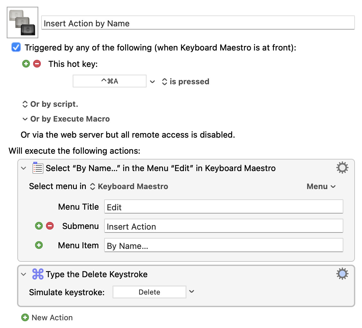Image resolution: width=362 pixels, height=328 pixels.
Task: Change the 'is pressed' popup option
Action: (186, 82)
